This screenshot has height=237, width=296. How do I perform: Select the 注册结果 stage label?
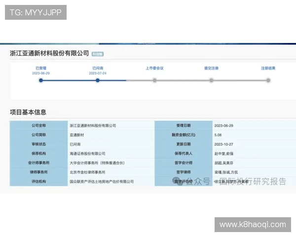click(x=268, y=68)
